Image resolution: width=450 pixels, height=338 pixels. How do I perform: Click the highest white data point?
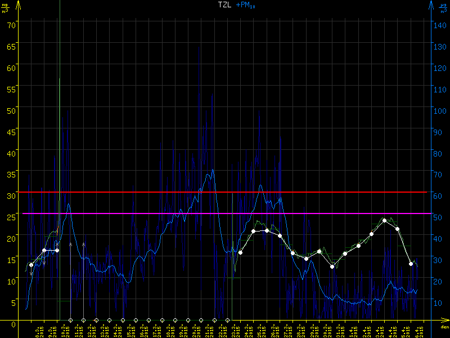385,220
